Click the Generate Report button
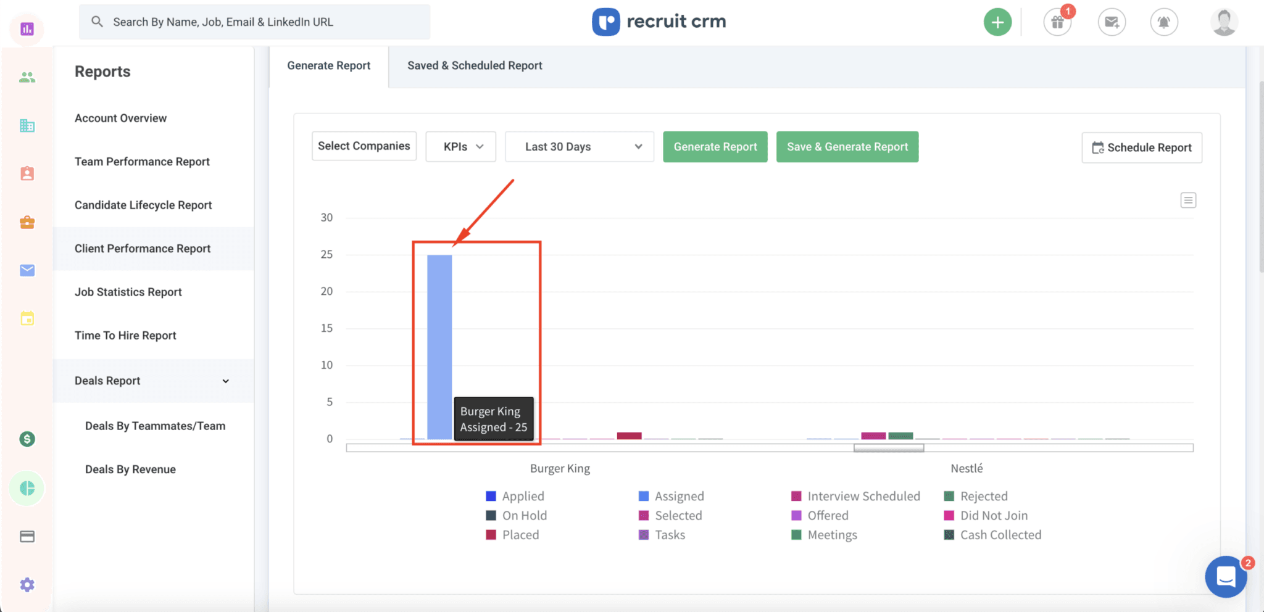Viewport: 1264px width, 612px height. click(x=715, y=146)
